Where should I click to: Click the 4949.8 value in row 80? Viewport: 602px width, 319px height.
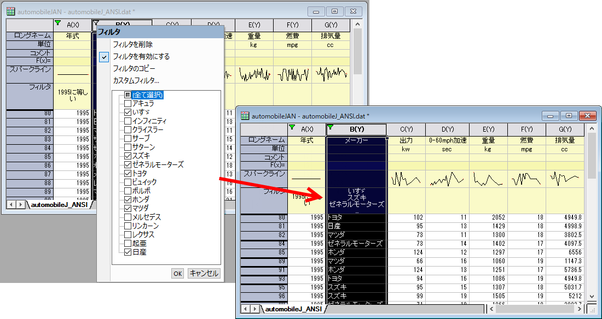pyautogui.click(x=565, y=217)
